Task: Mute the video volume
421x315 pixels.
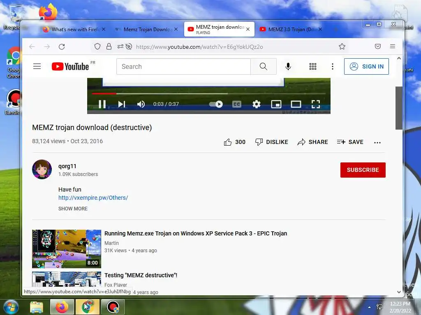Action: (x=141, y=104)
